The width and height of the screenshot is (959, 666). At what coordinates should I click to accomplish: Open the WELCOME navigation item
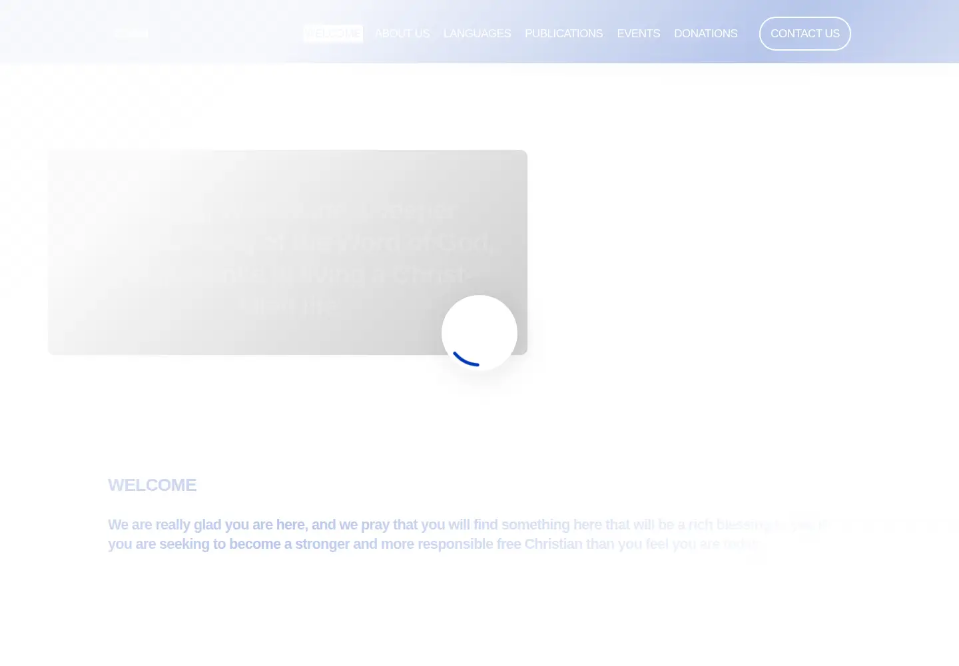(x=333, y=33)
